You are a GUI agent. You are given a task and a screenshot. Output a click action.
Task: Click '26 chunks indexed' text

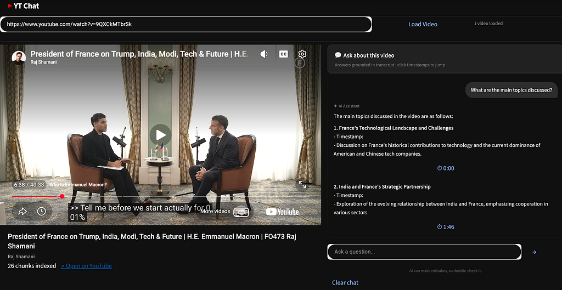pyautogui.click(x=32, y=266)
